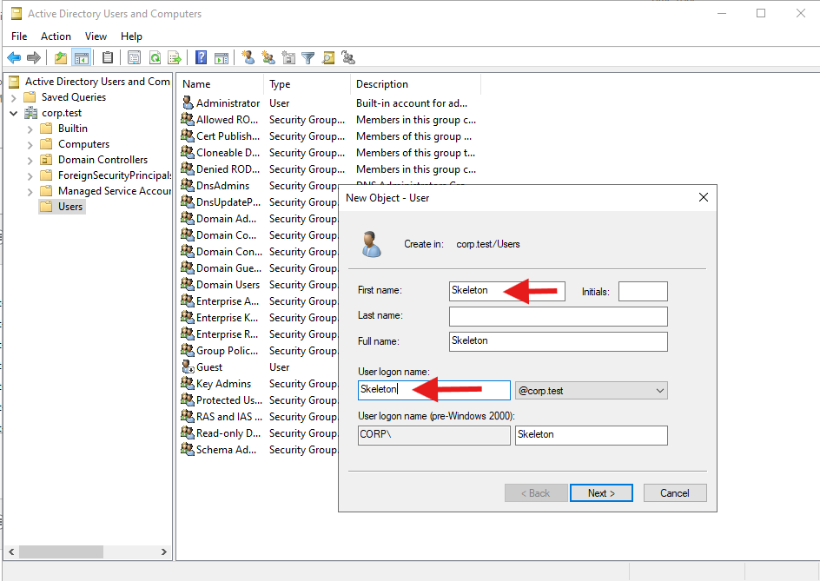Open Help with the blue question mark icon
This screenshot has height=581, width=820.
201,57
